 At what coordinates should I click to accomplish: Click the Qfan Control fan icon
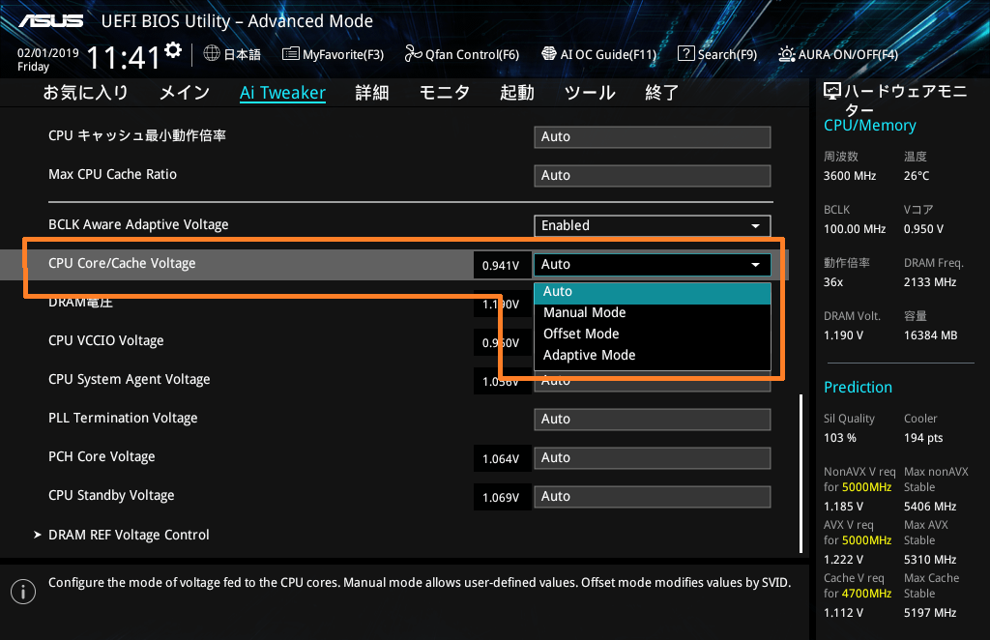pos(413,53)
